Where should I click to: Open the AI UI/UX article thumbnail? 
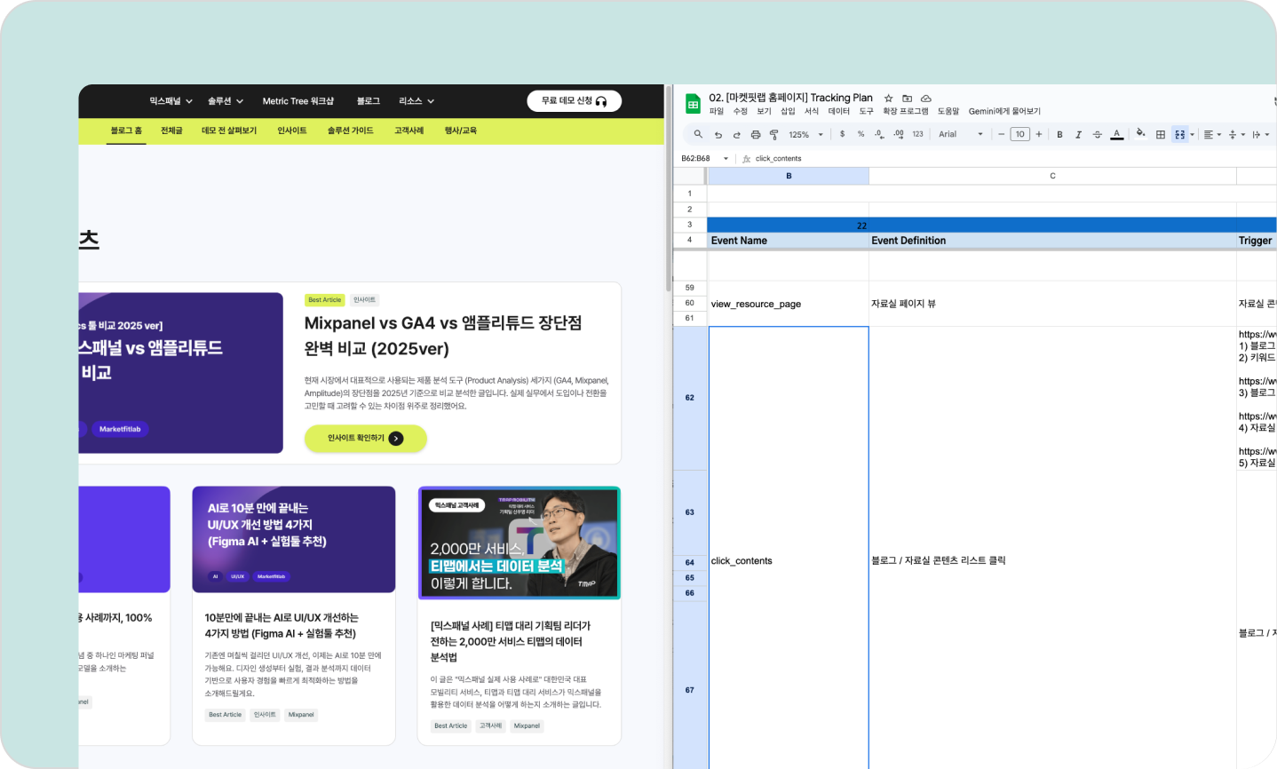294,539
